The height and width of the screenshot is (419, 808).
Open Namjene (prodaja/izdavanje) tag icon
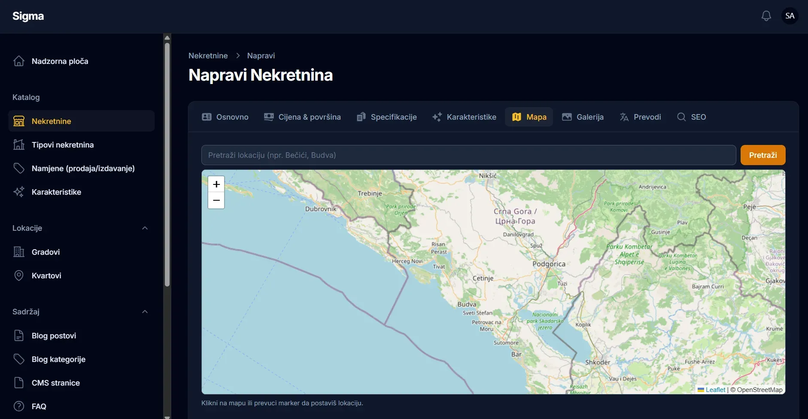(19, 168)
